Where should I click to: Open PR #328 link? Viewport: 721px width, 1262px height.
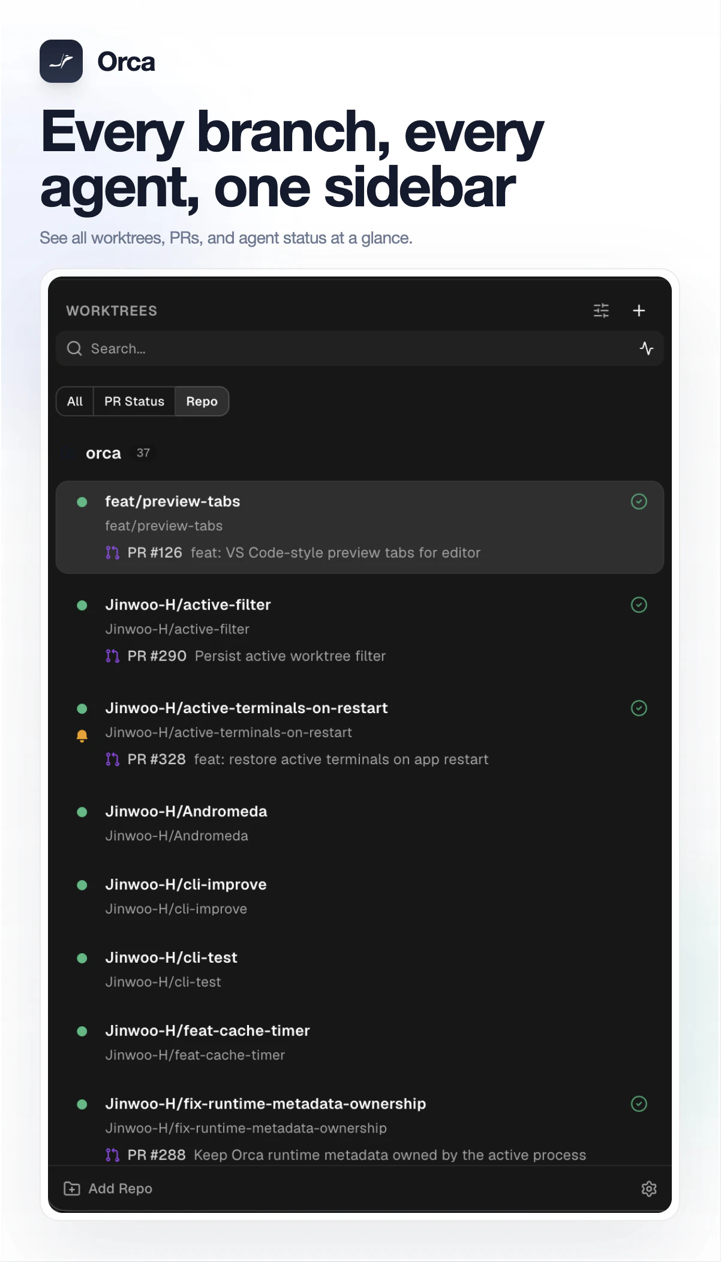click(x=157, y=759)
